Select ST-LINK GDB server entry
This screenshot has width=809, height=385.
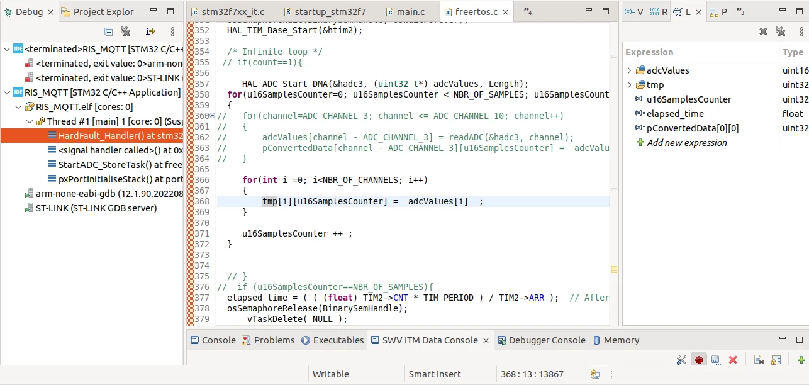coord(92,208)
